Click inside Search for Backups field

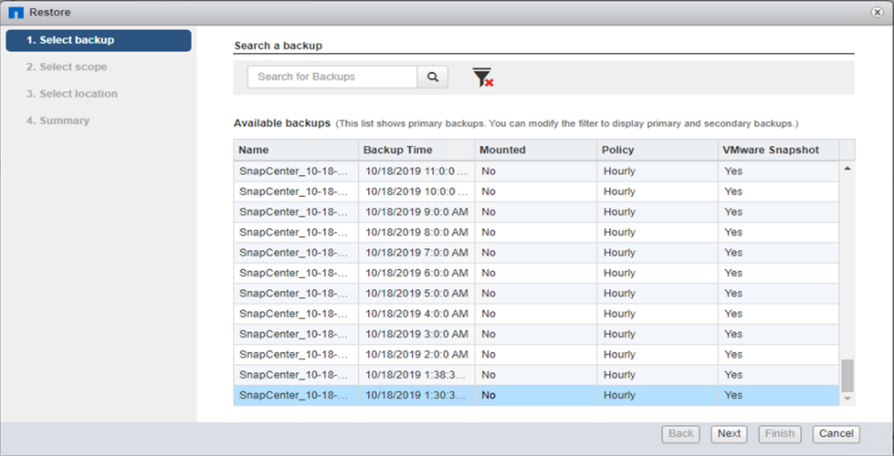[x=333, y=77]
